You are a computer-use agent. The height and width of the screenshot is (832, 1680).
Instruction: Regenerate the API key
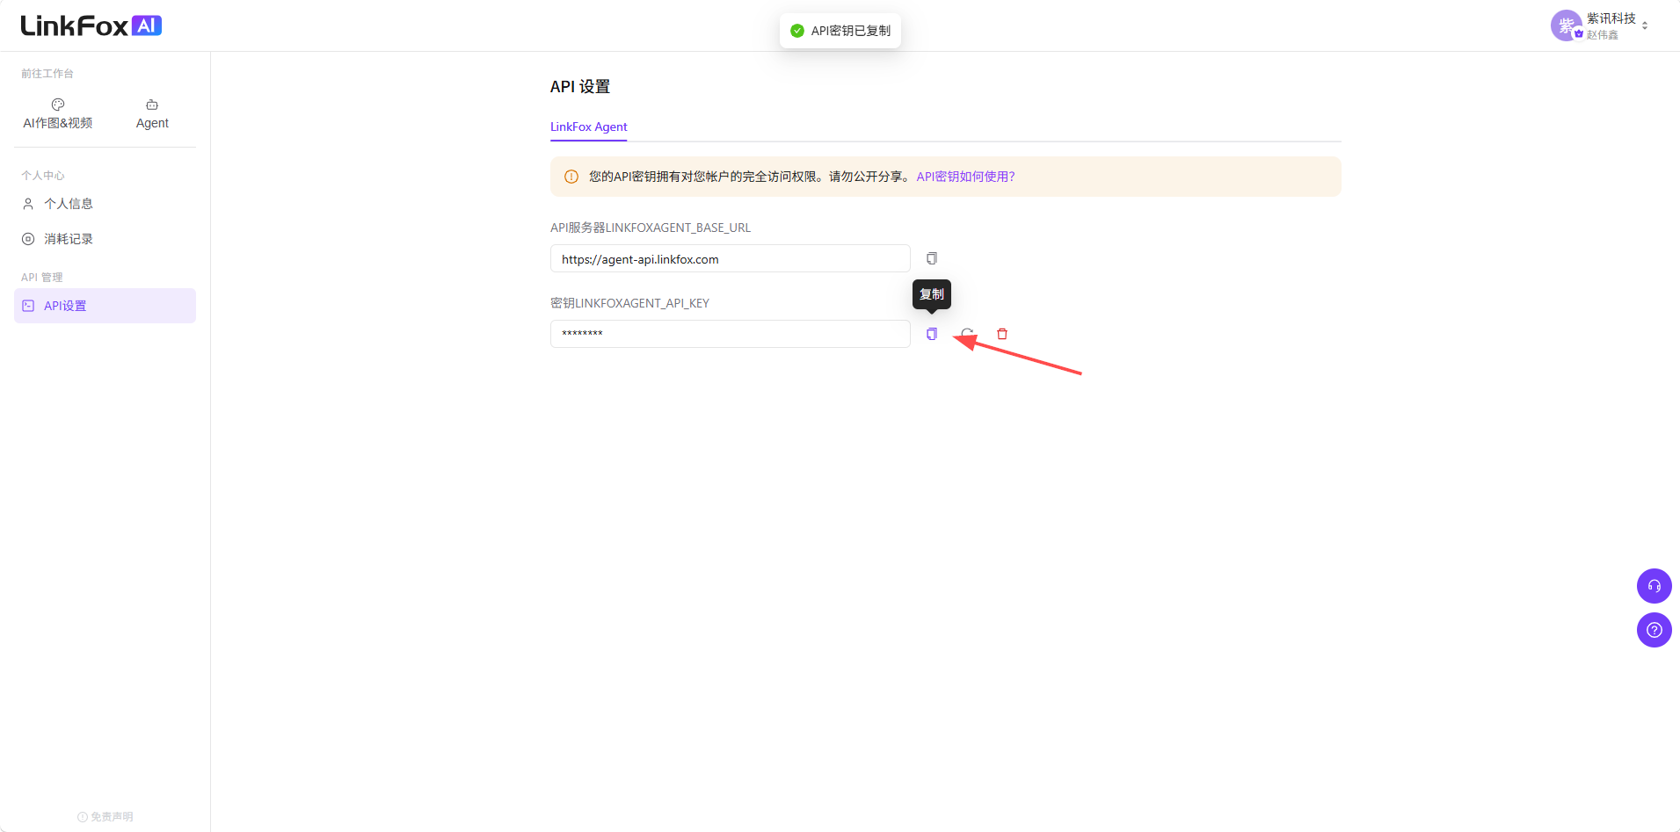pos(967,334)
